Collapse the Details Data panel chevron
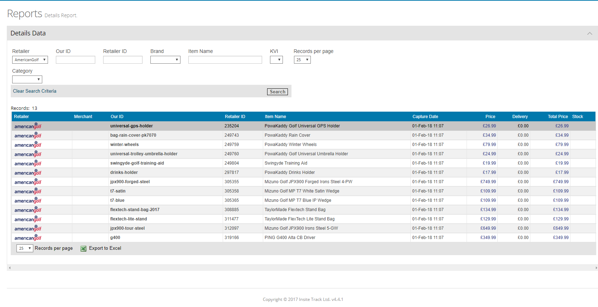 point(589,33)
